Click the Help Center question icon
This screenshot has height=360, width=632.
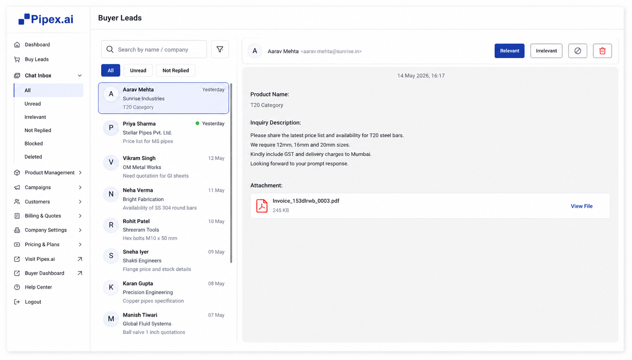(17, 287)
